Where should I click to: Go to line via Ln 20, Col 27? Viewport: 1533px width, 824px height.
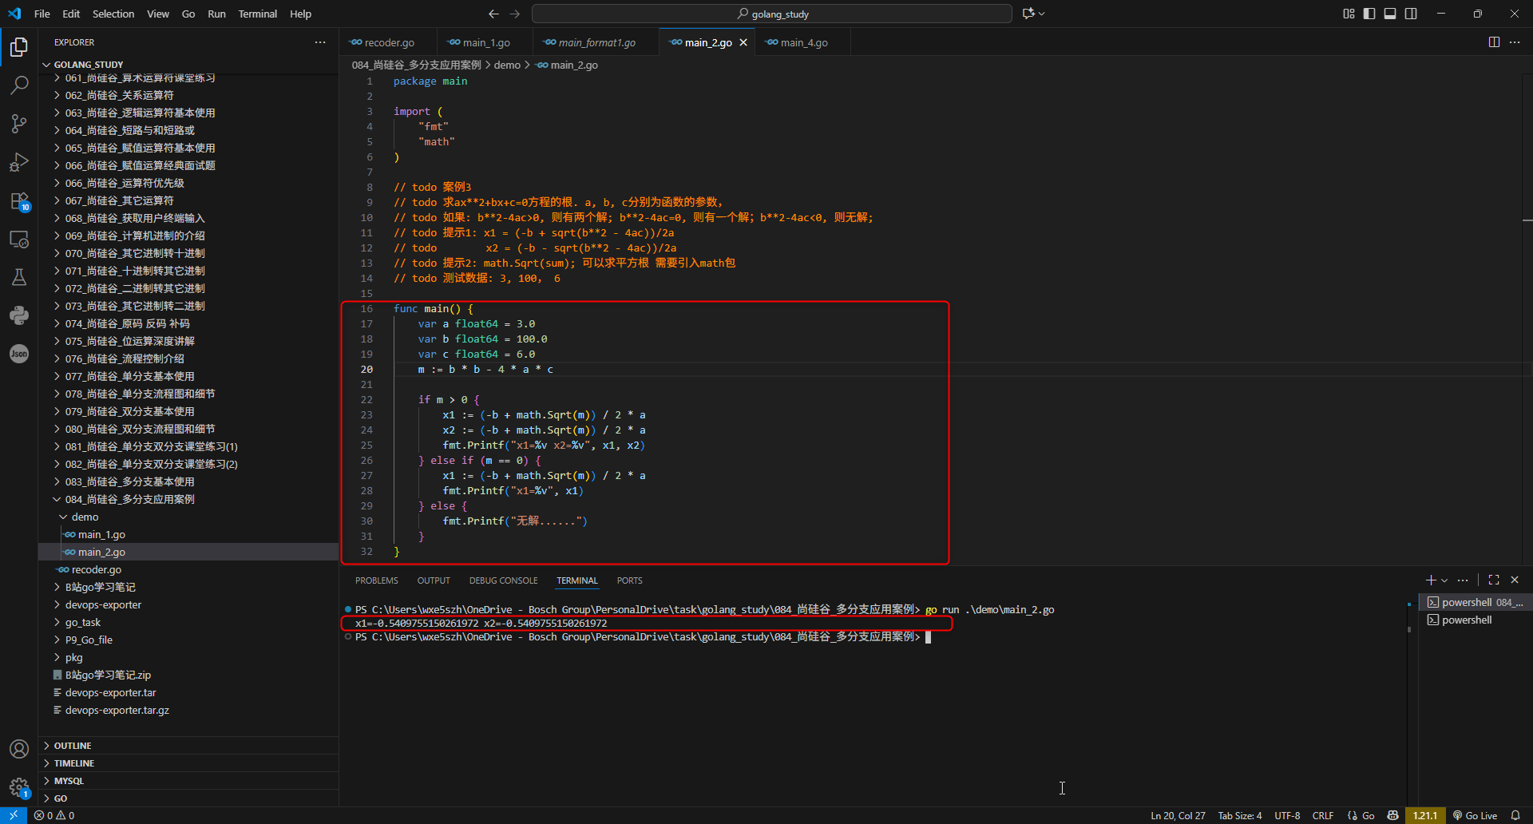tap(1178, 815)
